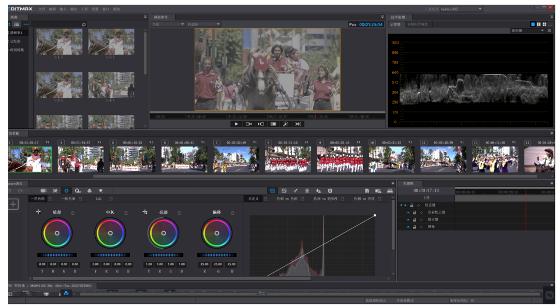
Task: Open the 设置 menu
Action: tap(95, 9)
